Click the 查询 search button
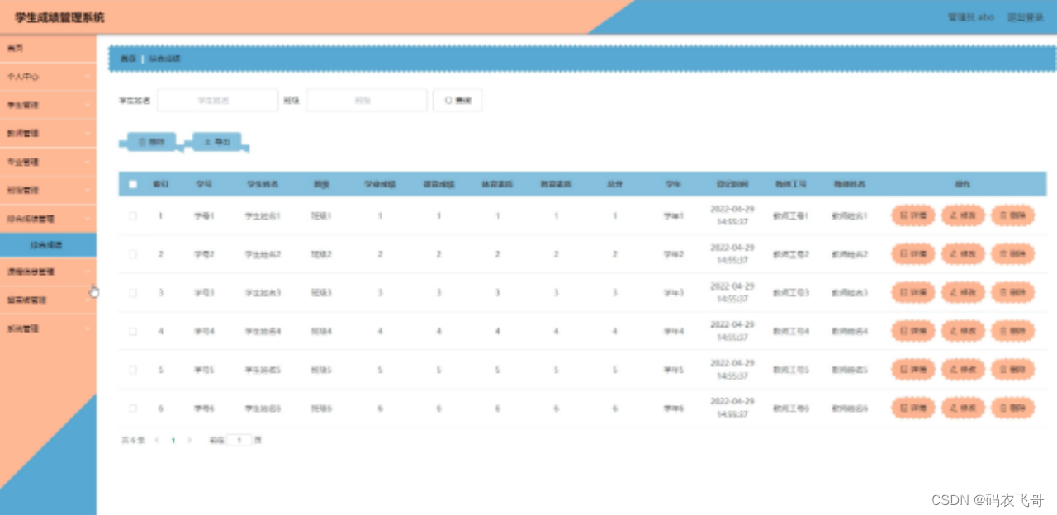The height and width of the screenshot is (515, 1057). tap(457, 100)
